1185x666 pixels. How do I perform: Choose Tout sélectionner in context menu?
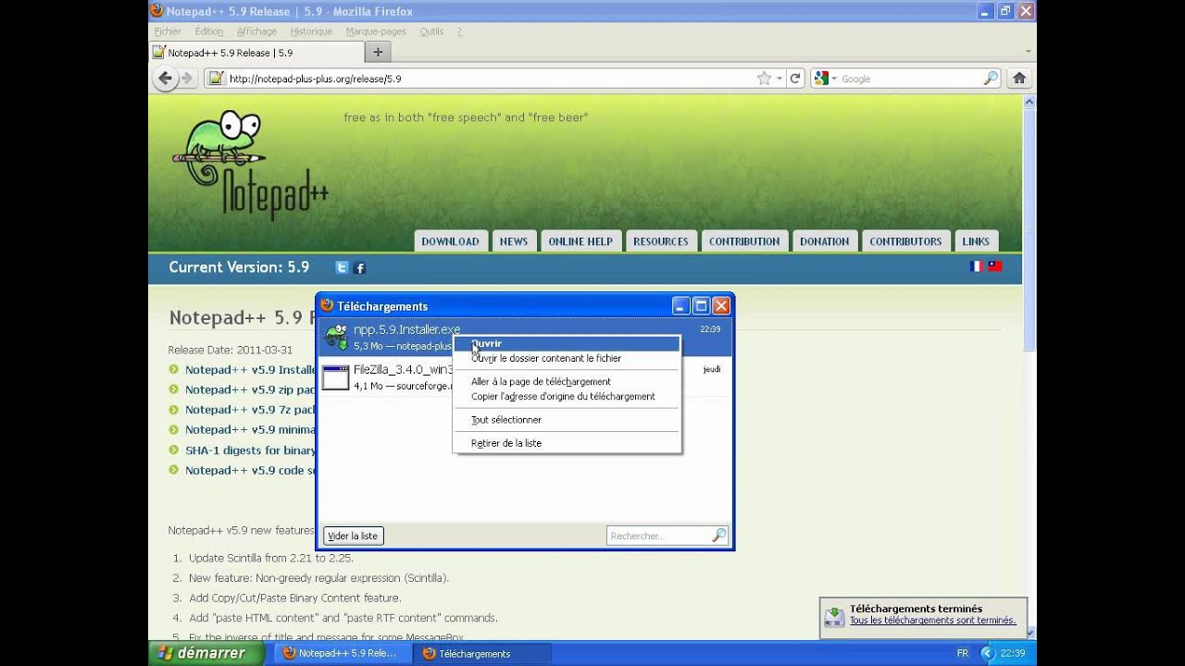566,420
